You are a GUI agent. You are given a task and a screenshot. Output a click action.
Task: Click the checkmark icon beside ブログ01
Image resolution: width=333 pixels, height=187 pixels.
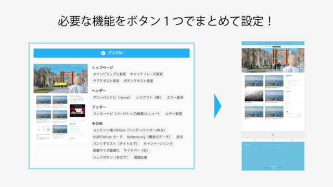[103, 53]
